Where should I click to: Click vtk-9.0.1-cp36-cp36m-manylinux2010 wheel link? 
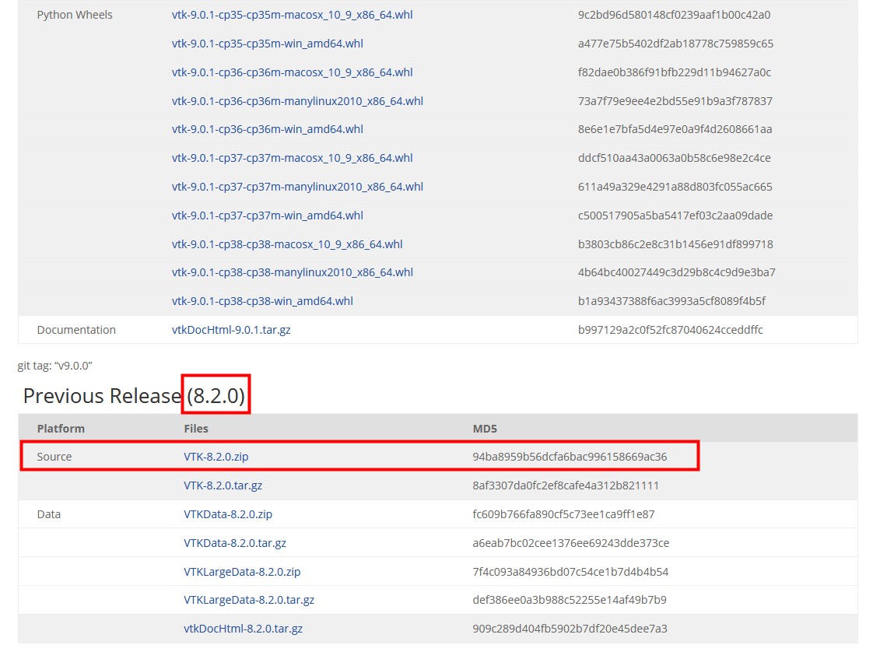pyautogui.click(x=297, y=100)
